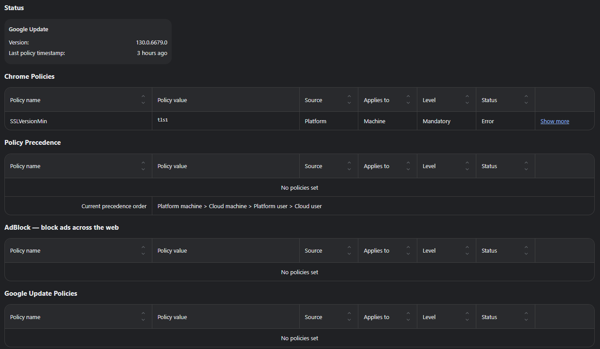Image resolution: width=600 pixels, height=349 pixels.
Task: Sort Google Update Policies by Level arrows
Action: pos(467,317)
